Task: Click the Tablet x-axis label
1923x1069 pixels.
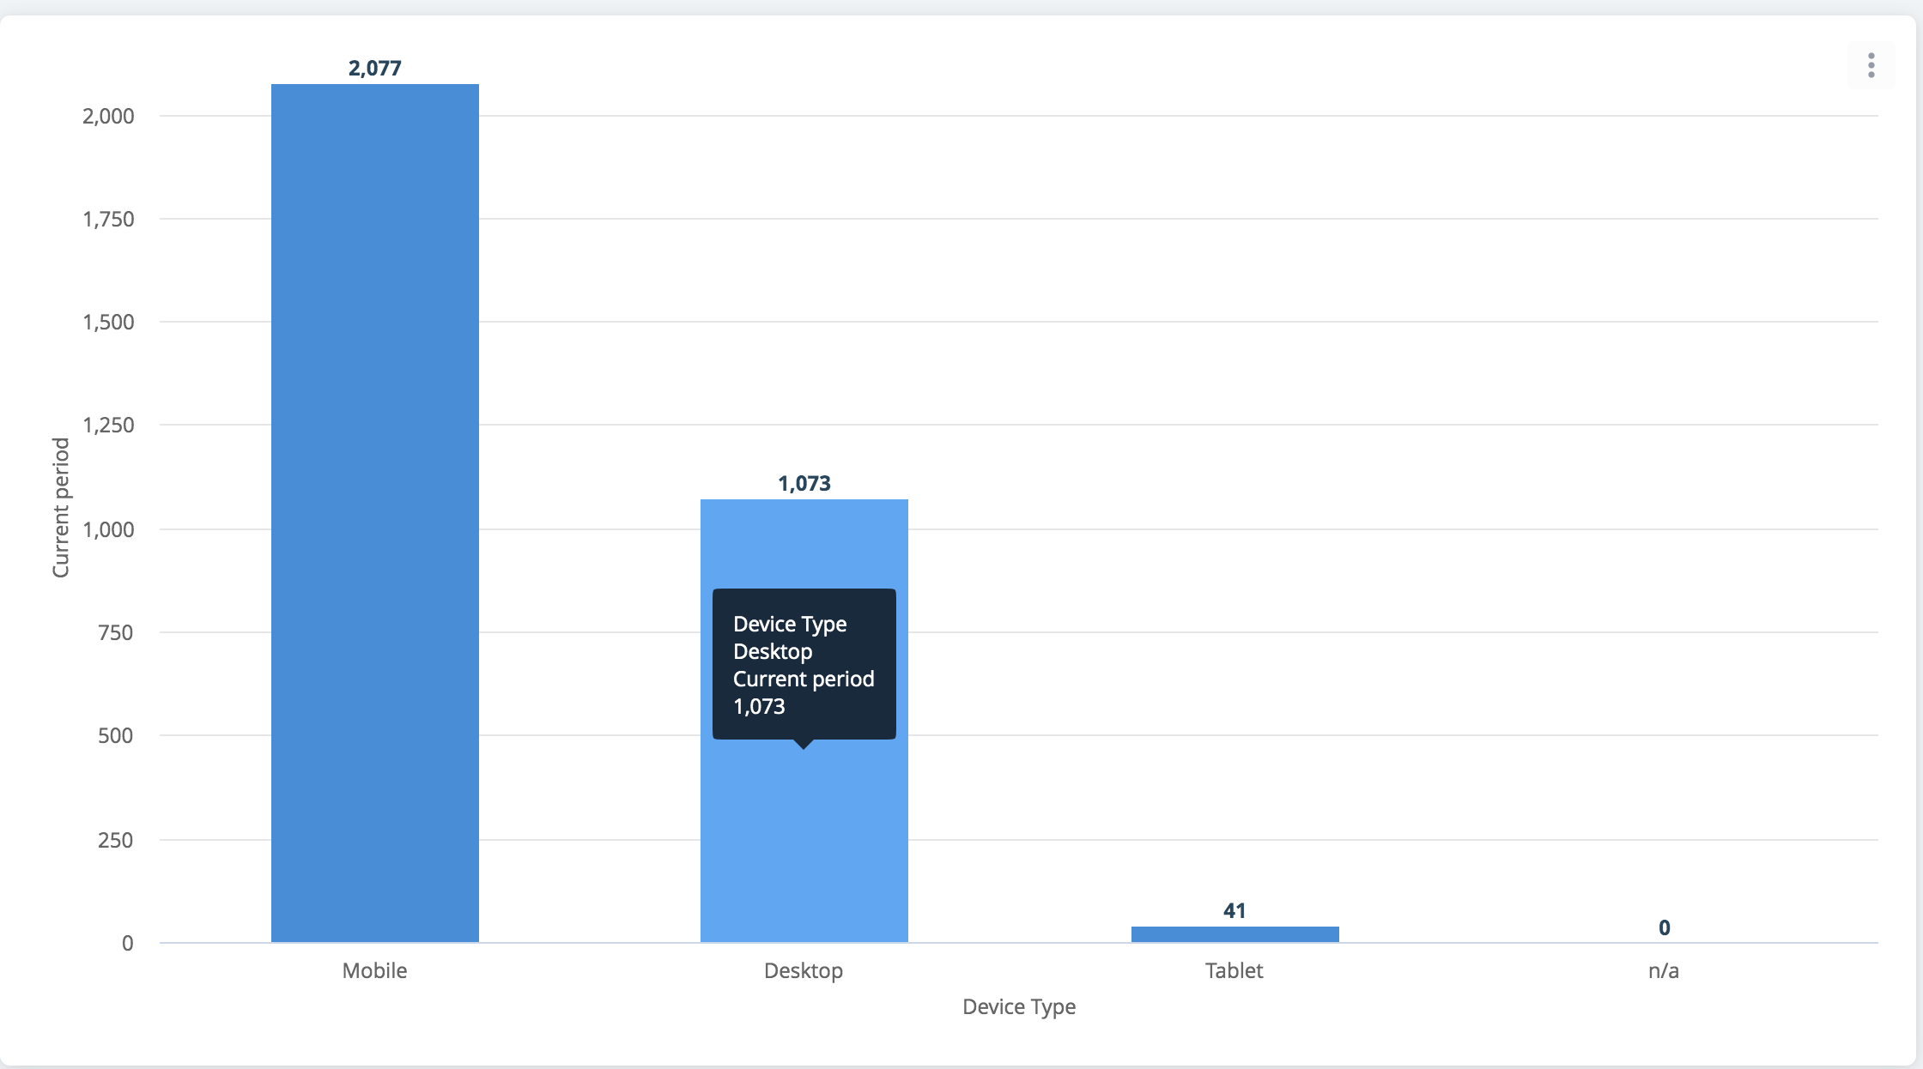Action: [1234, 970]
